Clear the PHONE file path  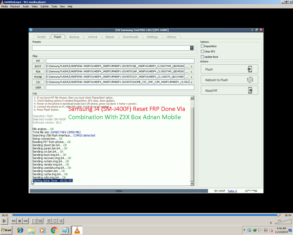point(191,77)
